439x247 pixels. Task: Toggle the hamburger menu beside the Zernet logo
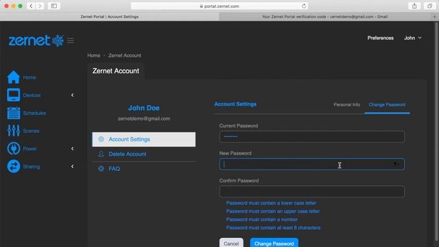click(x=71, y=40)
